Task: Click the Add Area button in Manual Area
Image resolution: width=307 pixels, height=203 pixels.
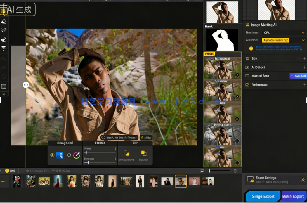Action: click(x=298, y=75)
